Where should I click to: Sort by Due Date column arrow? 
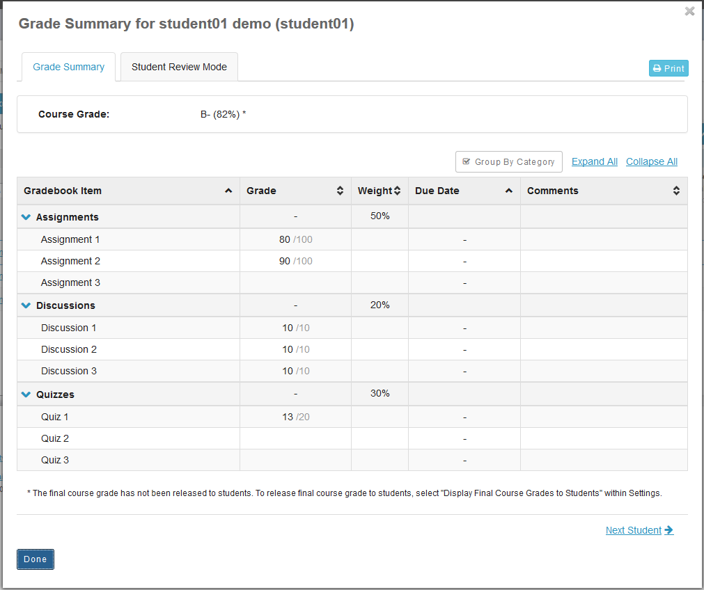click(x=509, y=191)
